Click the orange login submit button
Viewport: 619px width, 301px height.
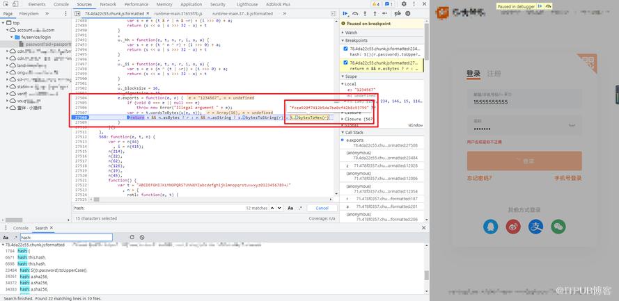(x=524, y=161)
